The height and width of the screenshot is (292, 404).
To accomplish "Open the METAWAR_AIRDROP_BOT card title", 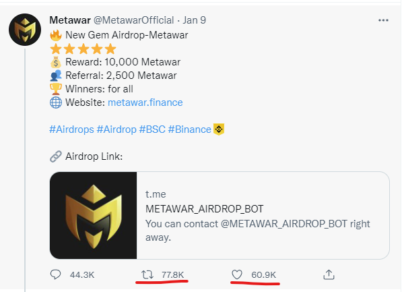I will [204, 209].
